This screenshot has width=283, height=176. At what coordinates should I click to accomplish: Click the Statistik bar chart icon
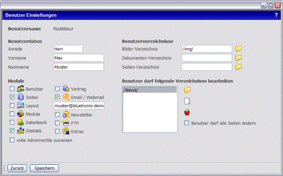pyautogui.click(x=21, y=131)
